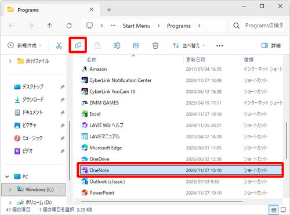Image resolution: width=290 pixels, height=215 pixels.
Task: Go back with the left arrow
Action: tap(11, 26)
